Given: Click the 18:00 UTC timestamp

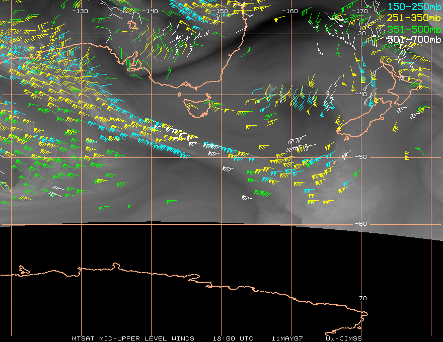Looking at the screenshot, I should [x=233, y=338].
